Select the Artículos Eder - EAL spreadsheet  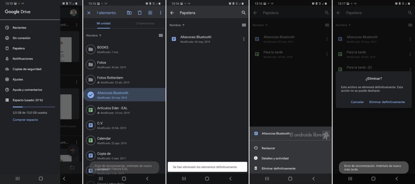(124, 110)
